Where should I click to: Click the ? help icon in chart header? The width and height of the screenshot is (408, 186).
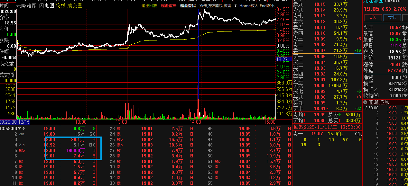tap(236, 5)
